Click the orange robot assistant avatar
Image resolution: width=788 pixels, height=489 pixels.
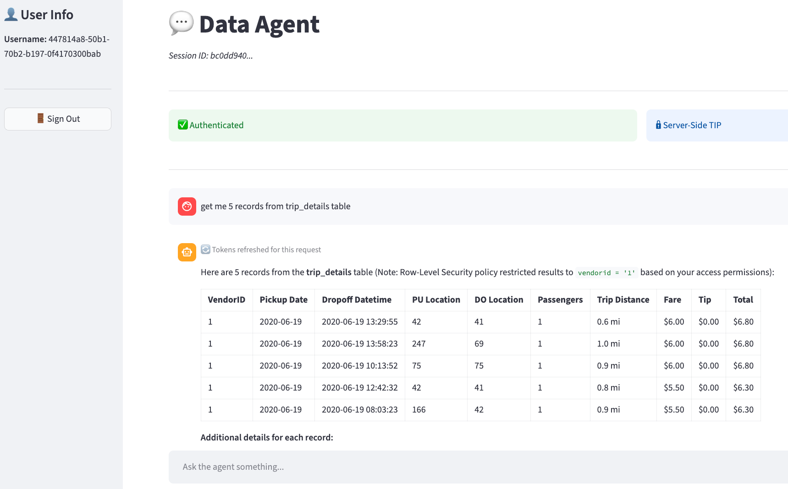[187, 252]
